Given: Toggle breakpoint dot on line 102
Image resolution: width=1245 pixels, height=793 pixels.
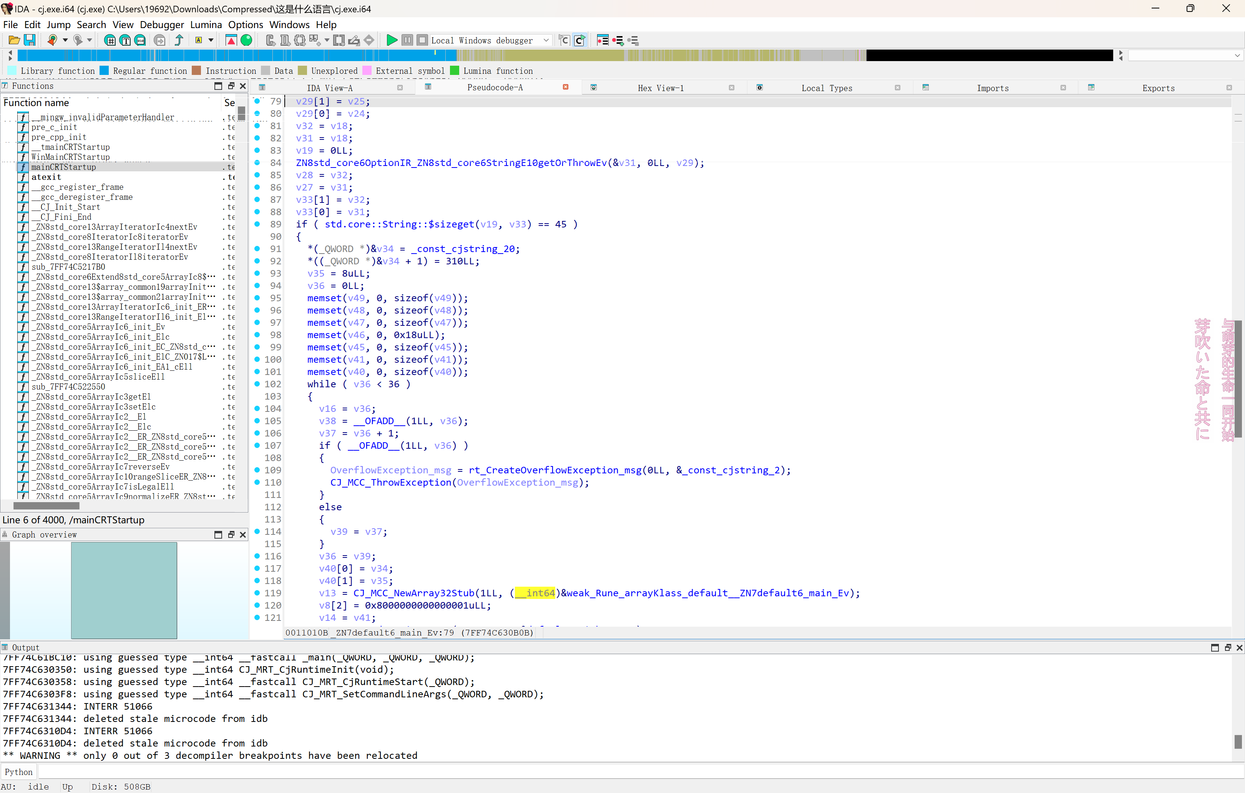Looking at the screenshot, I should [257, 384].
